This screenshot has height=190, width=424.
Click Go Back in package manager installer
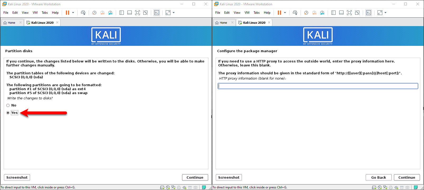click(379, 177)
